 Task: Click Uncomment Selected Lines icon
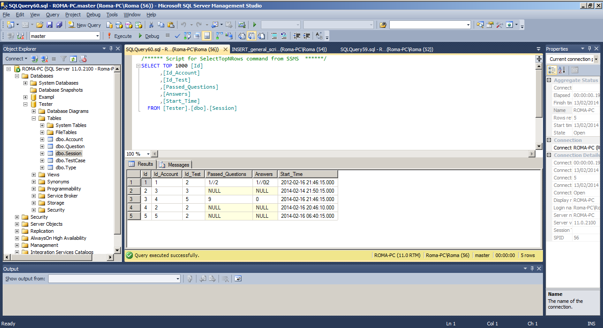[284, 36]
